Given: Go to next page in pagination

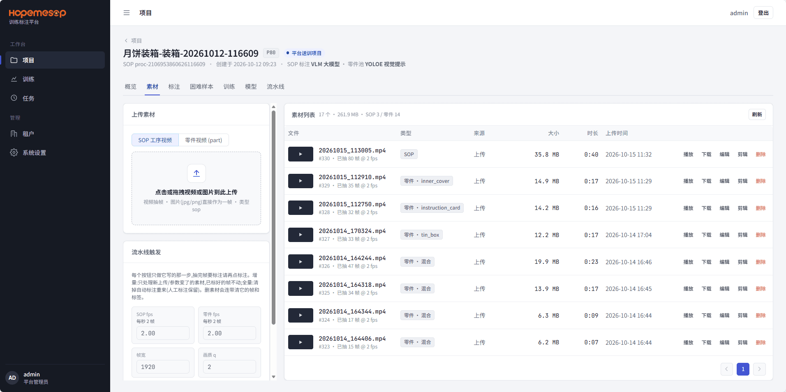Looking at the screenshot, I should (759, 369).
